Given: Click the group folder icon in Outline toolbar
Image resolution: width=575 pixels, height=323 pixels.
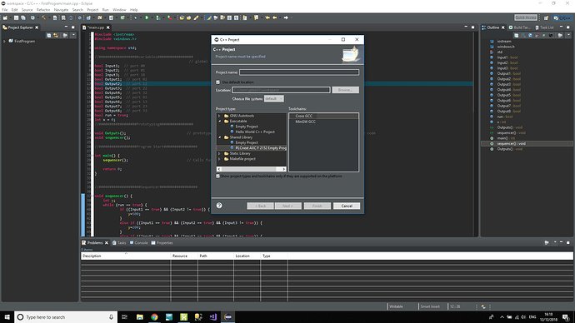Looking at the screenshot, I should (560, 35).
